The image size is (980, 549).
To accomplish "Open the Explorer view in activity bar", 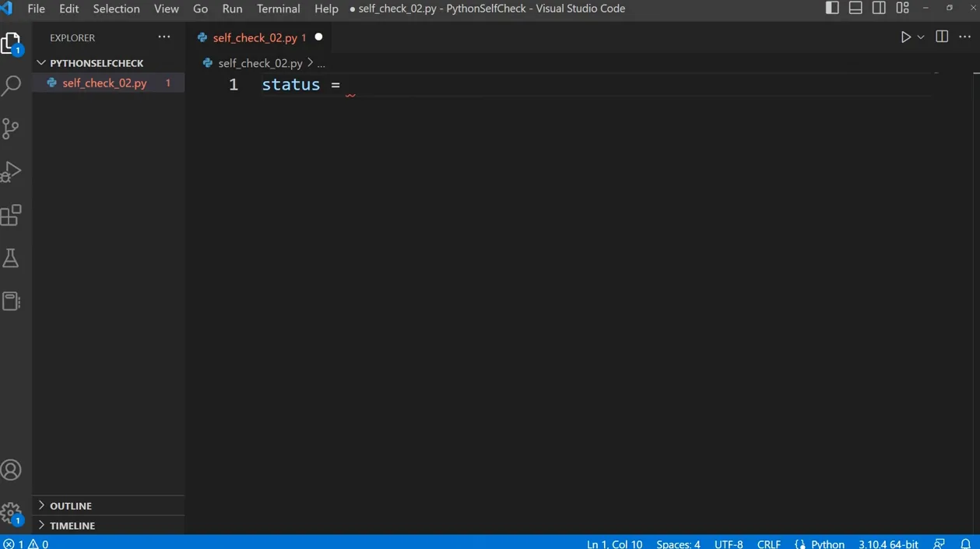I will tap(12, 43).
